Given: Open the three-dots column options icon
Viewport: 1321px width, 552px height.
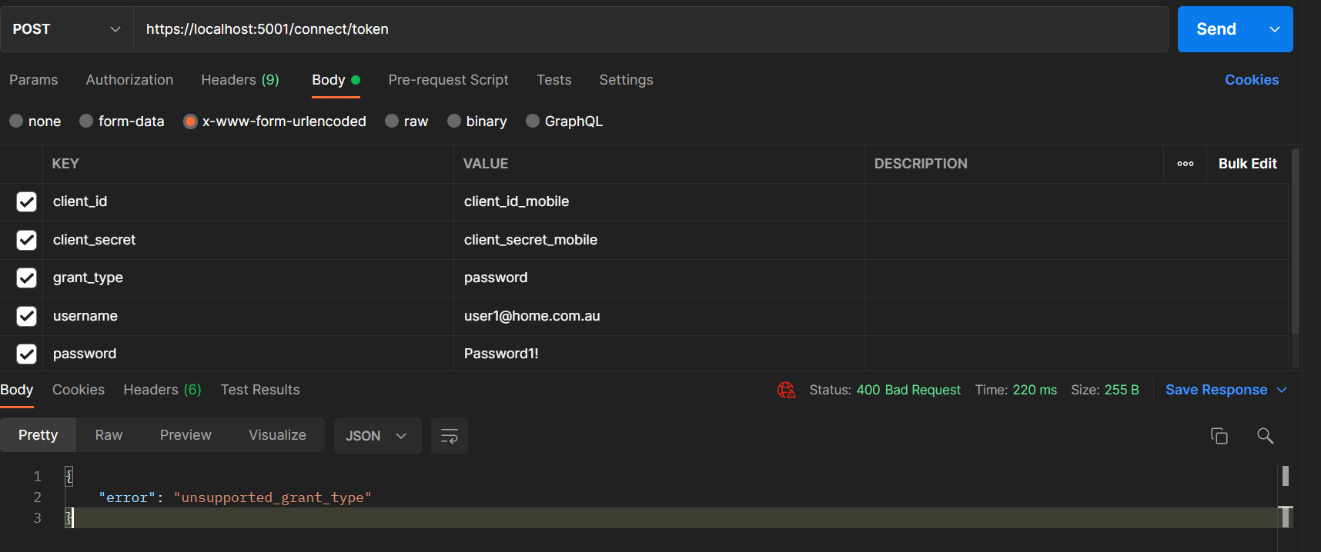Looking at the screenshot, I should click(x=1186, y=164).
